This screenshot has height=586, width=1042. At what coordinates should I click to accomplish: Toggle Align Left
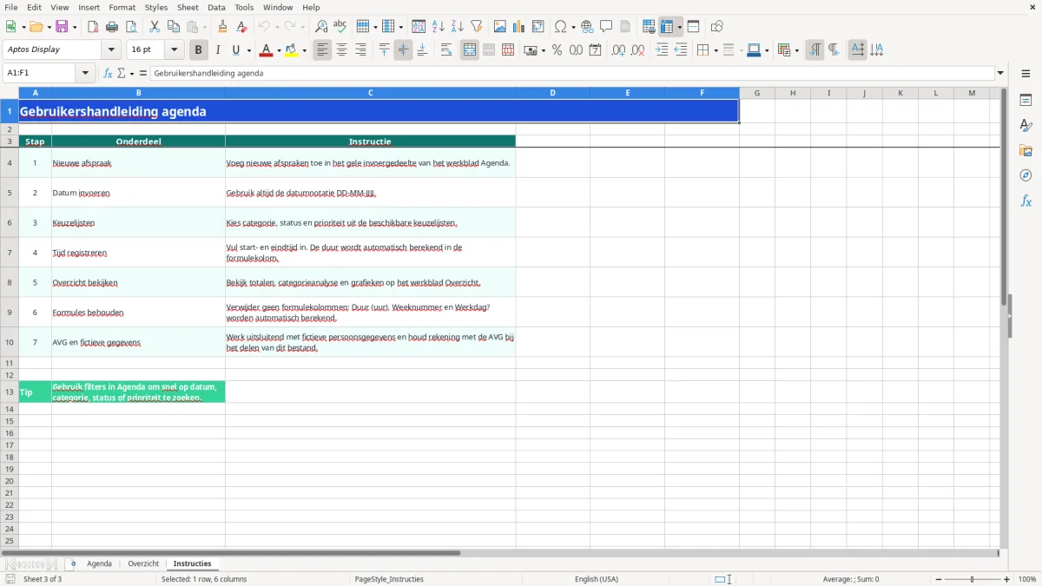[x=322, y=50]
